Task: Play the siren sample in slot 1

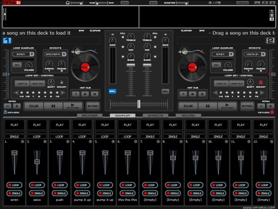Action: [x=14, y=125]
